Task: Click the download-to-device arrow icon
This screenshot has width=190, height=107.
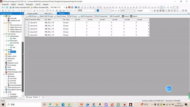Action: coord(66,7)
